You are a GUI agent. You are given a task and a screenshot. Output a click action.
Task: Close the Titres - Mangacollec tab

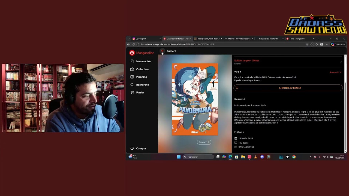pos(314,39)
